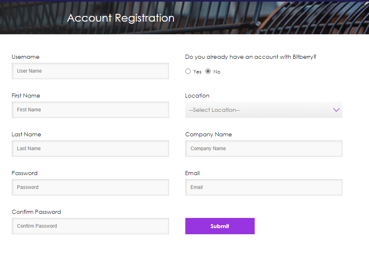The height and width of the screenshot is (262, 369).
Task: Click the Confirm Password field
Action: pos(90,226)
